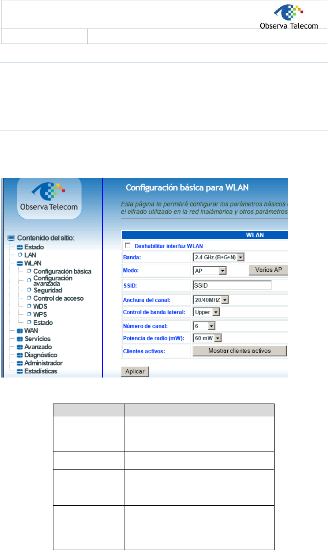Expand the Estadísticas tree node
Viewport: 328px width, 550px height.
[20, 371]
